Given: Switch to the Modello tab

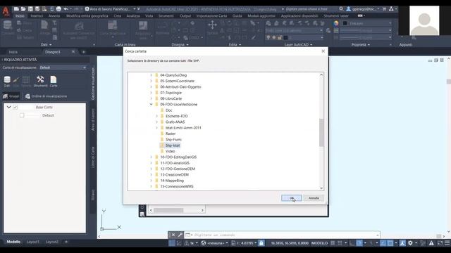Looking at the screenshot, I should [x=13, y=242].
